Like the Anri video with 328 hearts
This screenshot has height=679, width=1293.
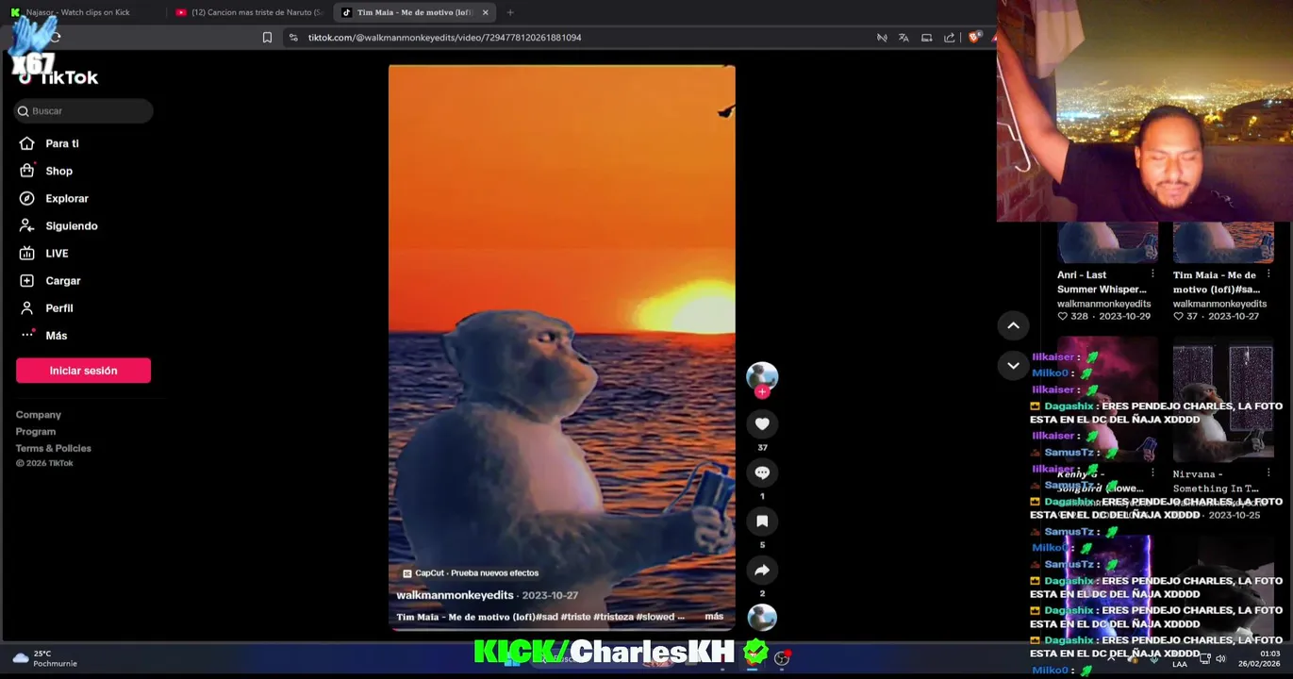pyautogui.click(x=1063, y=316)
